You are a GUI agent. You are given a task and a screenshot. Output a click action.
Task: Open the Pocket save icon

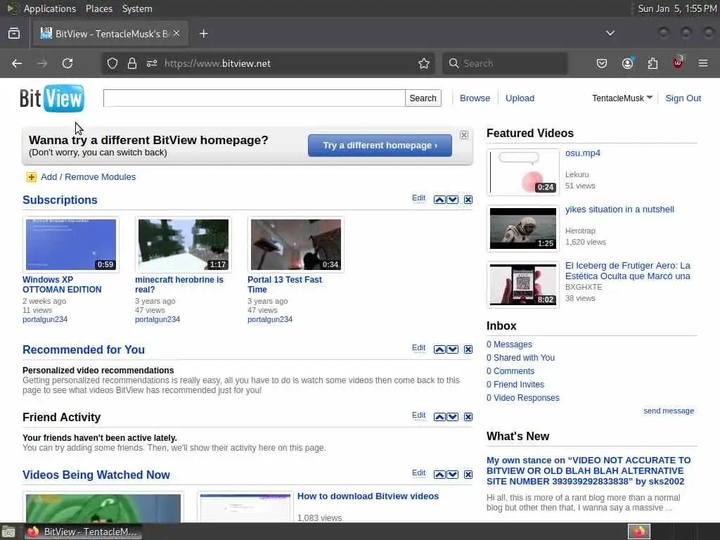click(x=602, y=63)
